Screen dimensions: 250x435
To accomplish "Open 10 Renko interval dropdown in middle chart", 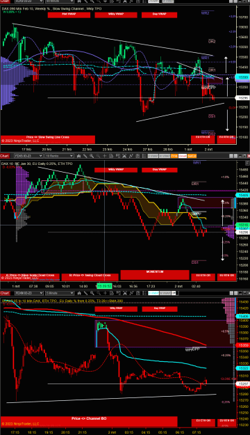I will [x=59, y=156].
